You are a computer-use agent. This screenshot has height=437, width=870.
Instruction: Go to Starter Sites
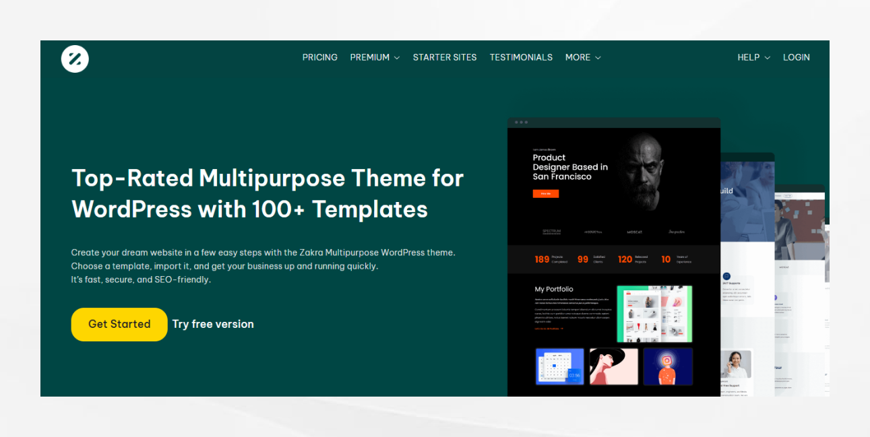445,57
